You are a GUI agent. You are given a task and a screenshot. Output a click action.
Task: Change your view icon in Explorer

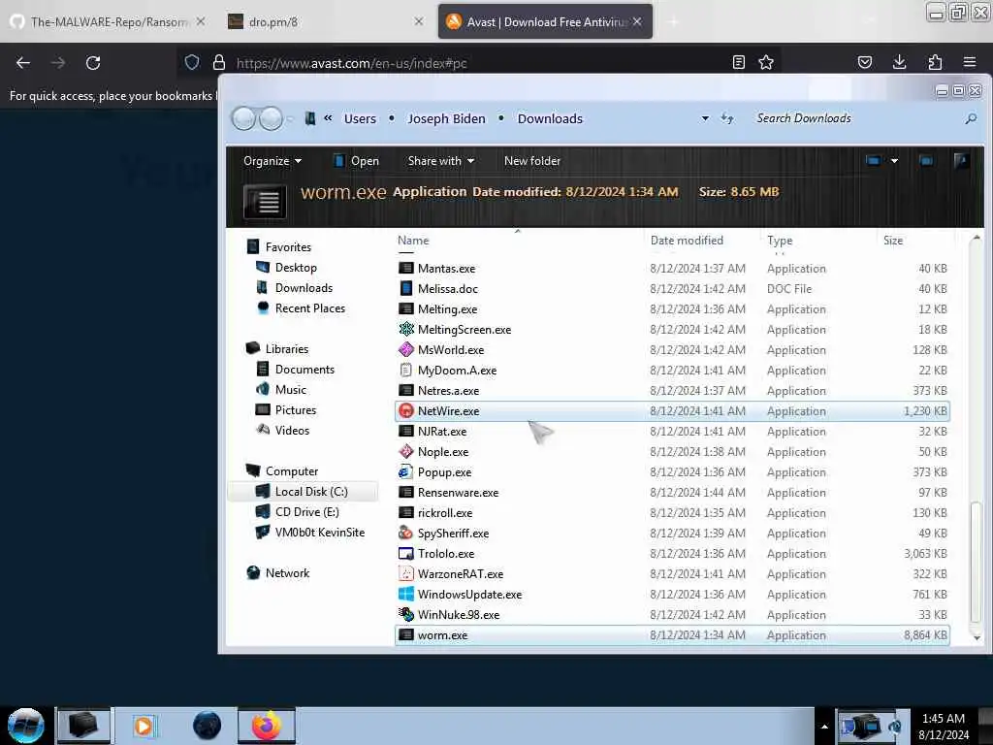click(874, 161)
